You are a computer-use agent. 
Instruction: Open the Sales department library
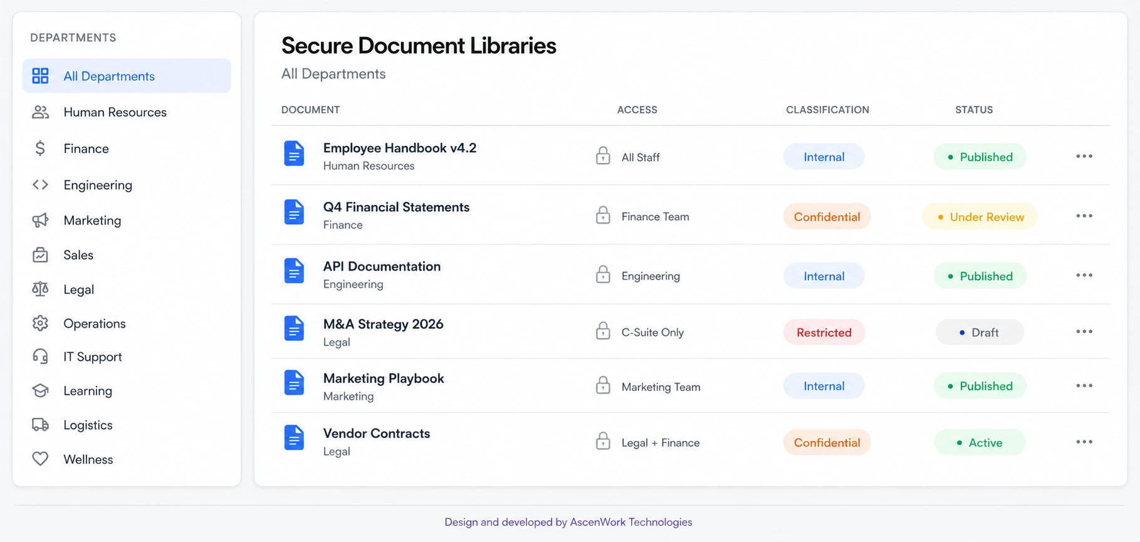(127, 255)
